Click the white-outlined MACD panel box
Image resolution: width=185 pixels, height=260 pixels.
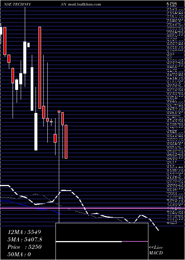pyautogui.click(x=102, y=241)
